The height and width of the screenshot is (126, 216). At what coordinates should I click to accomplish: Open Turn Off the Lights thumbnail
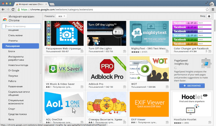[107, 33]
